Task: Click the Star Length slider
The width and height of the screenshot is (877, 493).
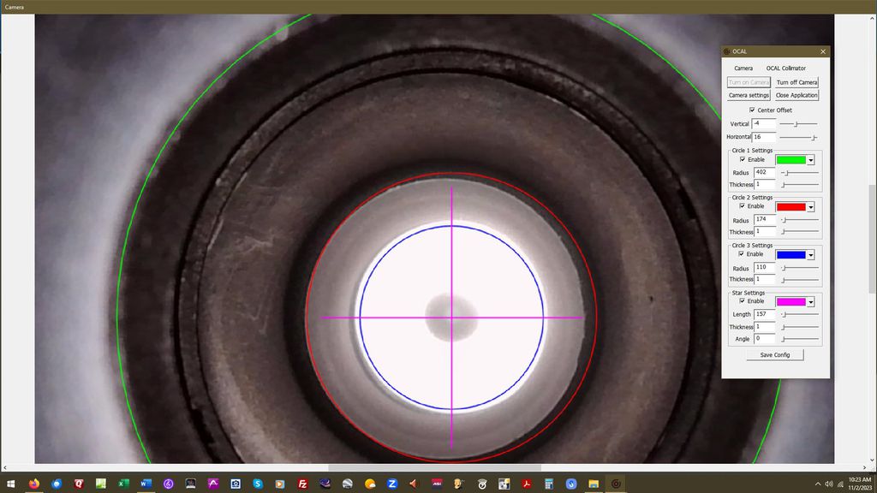Action: coord(800,315)
